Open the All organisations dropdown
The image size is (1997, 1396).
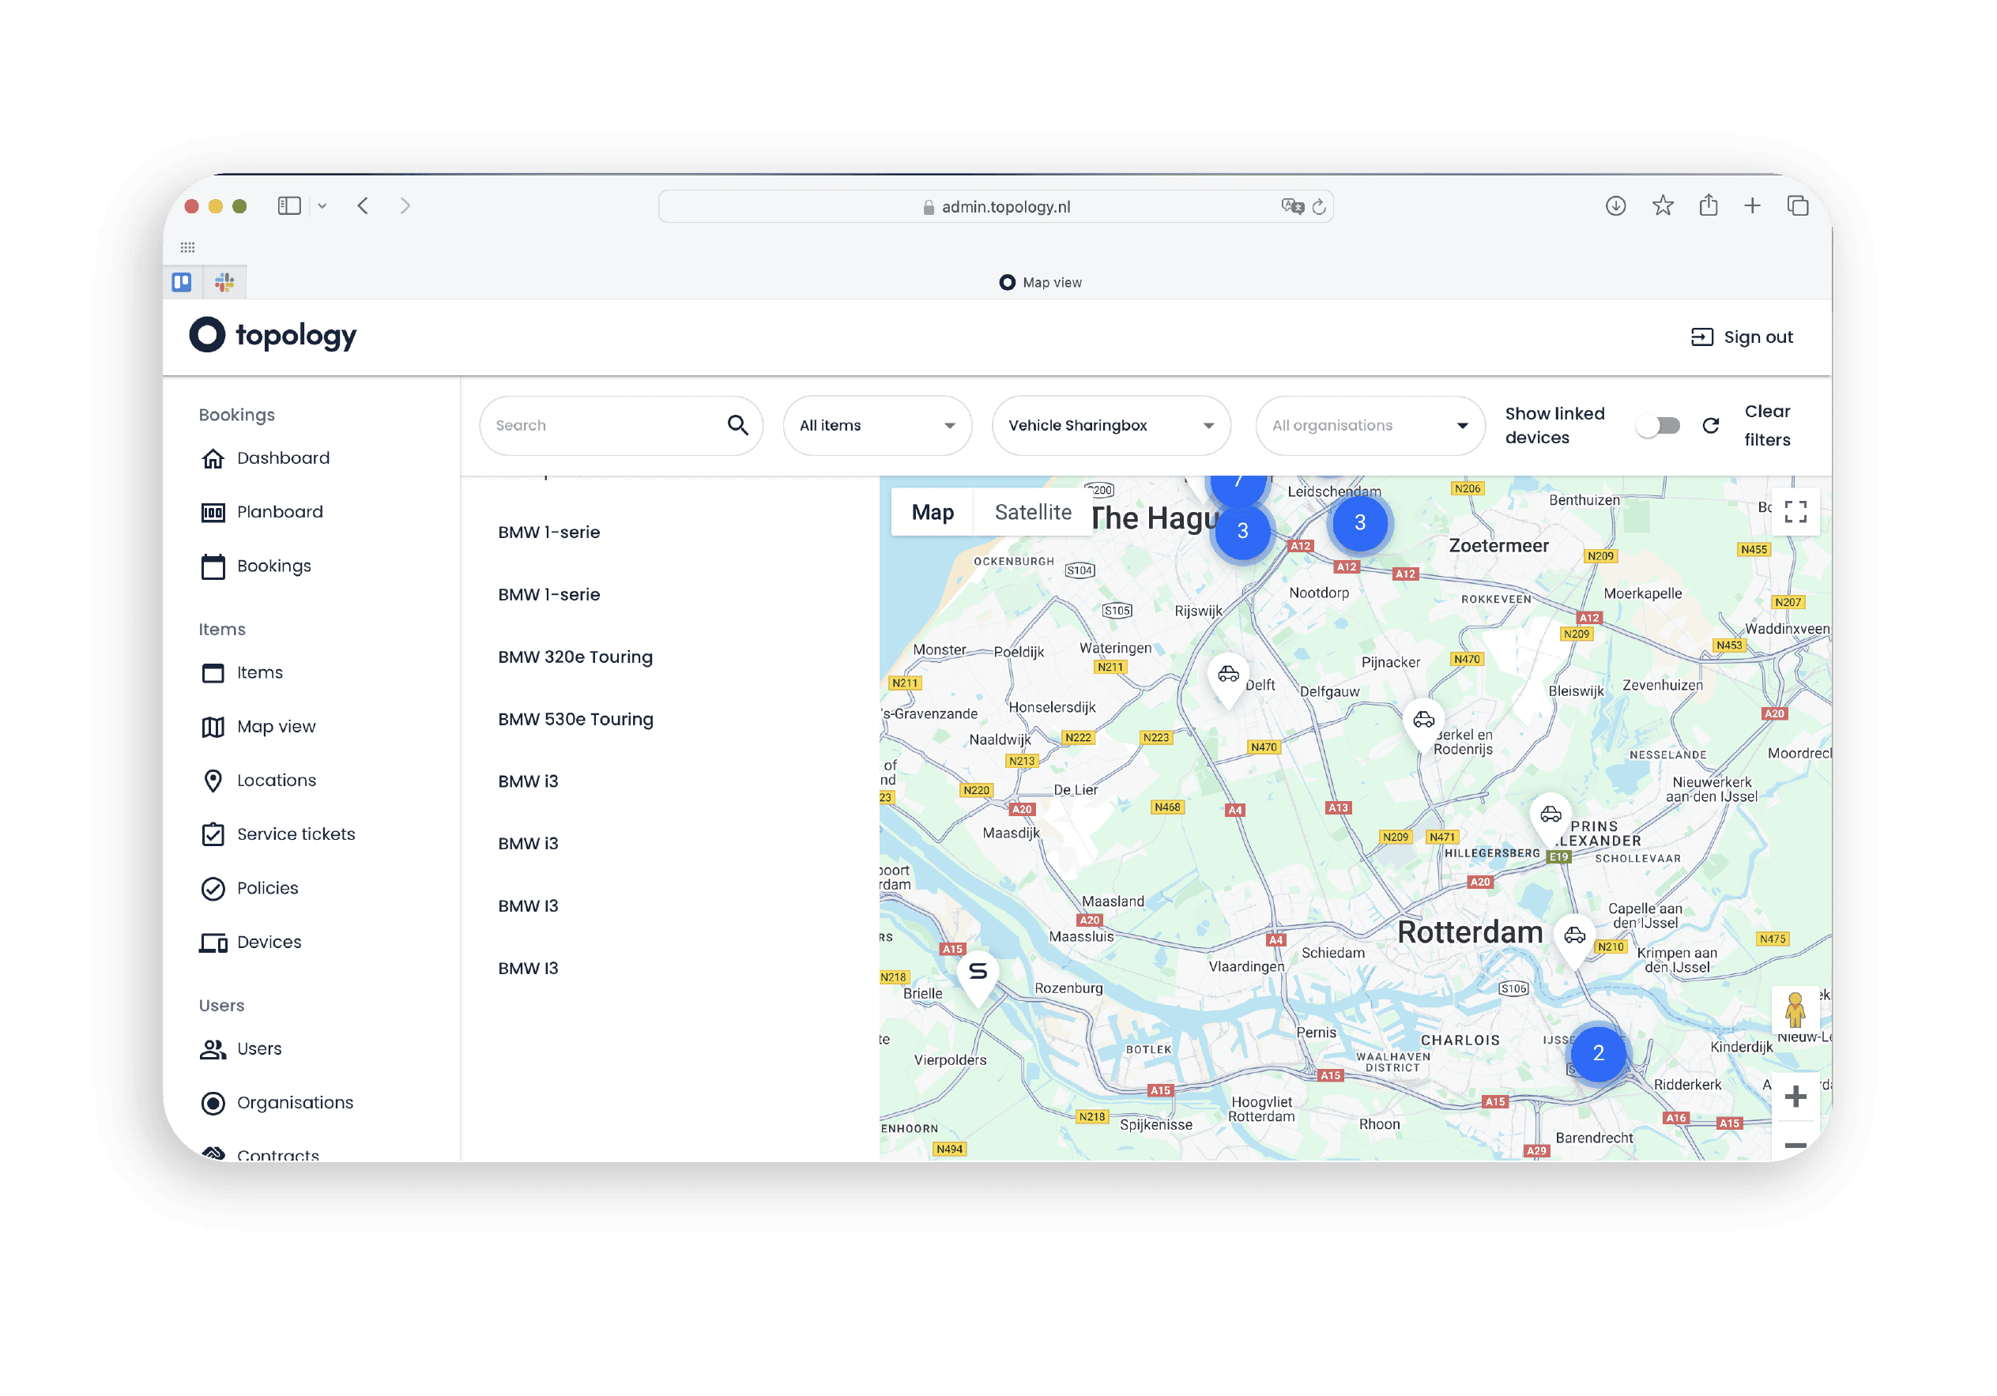[1369, 425]
